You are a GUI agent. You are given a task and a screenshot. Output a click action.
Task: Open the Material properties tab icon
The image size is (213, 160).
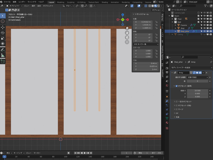(167, 123)
